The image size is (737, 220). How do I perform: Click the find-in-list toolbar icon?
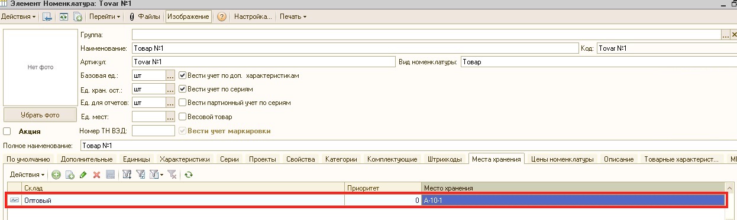(x=47, y=17)
